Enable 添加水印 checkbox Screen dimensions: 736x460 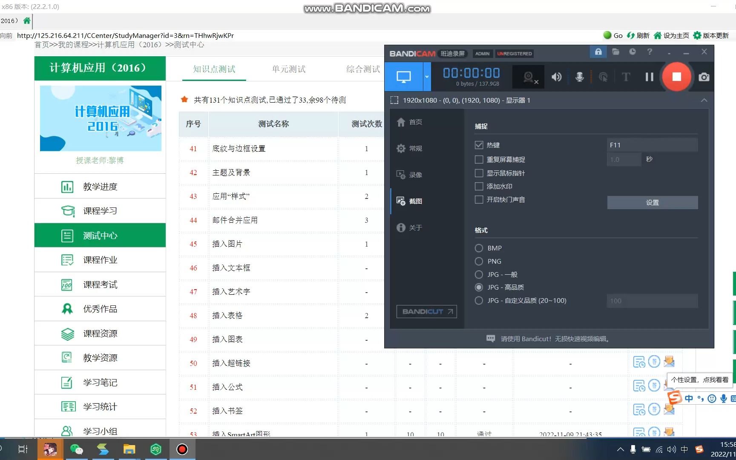[479, 186]
